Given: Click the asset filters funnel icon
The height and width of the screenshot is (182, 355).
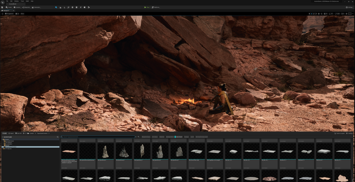Looking at the screenshot, I should click(x=138, y=137).
